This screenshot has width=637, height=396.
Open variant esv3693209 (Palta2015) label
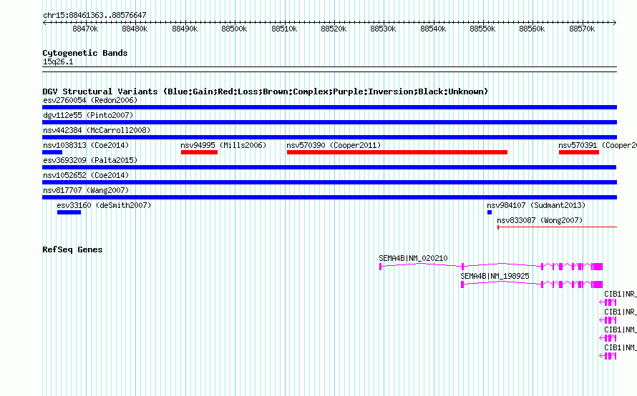click(90, 160)
